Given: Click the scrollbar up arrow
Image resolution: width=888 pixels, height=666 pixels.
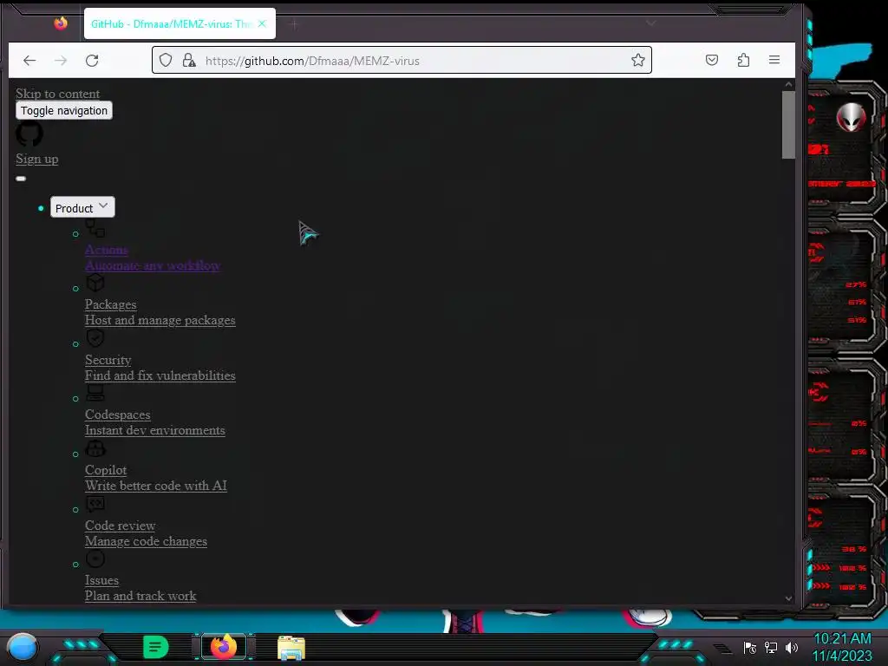Looking at the screenshot, I should point(788,84).
